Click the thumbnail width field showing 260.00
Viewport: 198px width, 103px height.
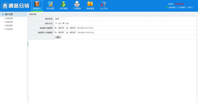tap(62, 28)
